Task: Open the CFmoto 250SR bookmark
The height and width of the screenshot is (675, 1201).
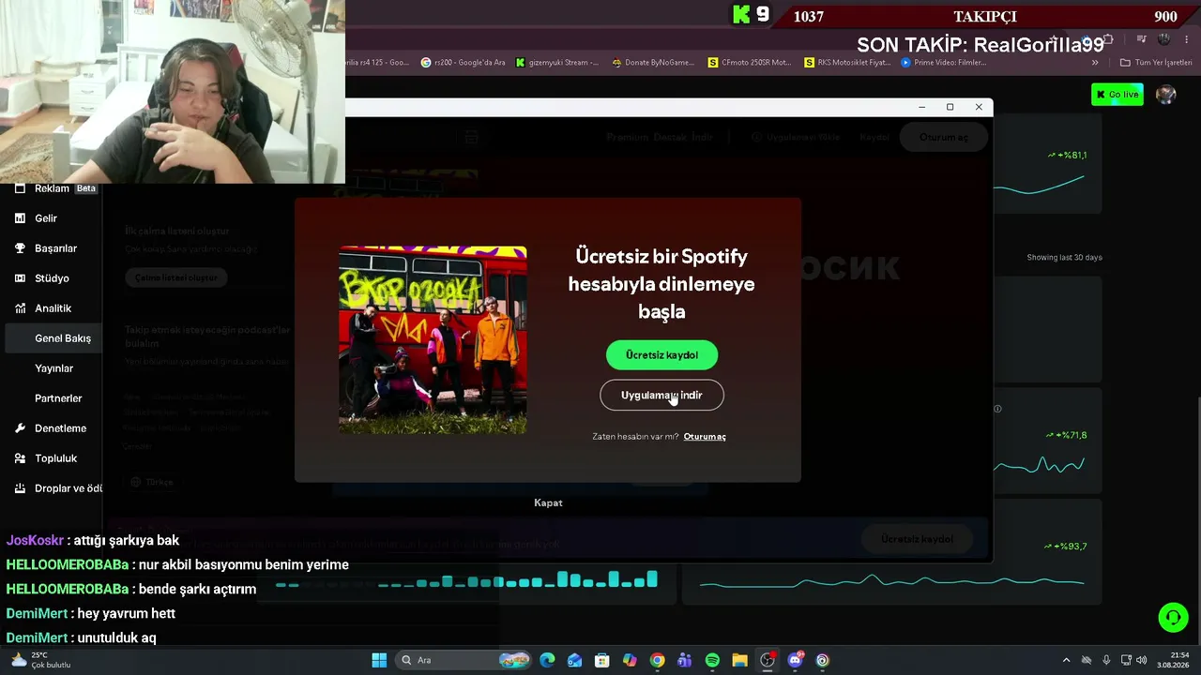Action: (x=750, y=63)
